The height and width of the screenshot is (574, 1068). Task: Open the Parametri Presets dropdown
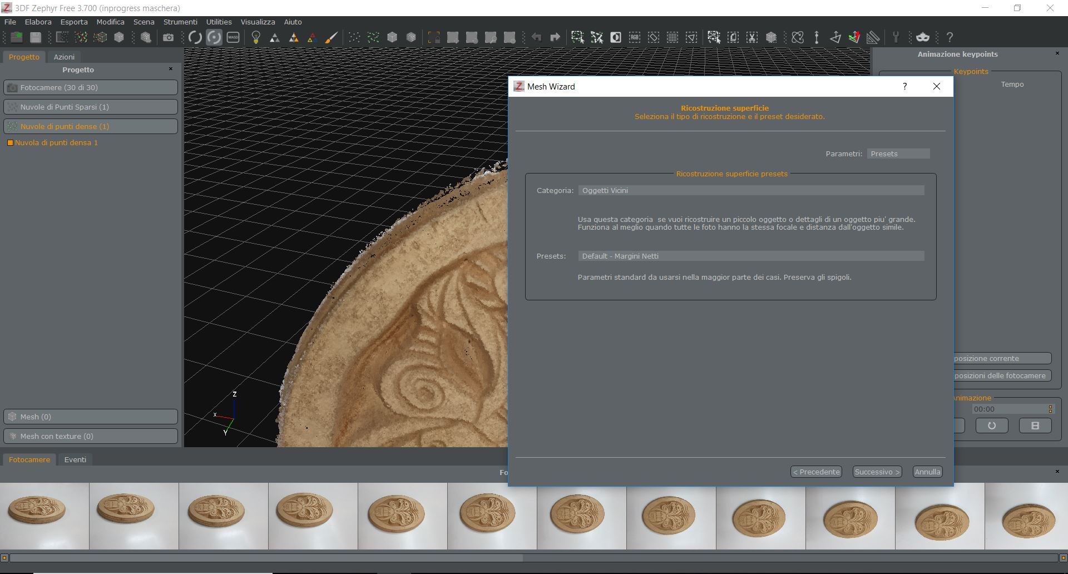898,154
